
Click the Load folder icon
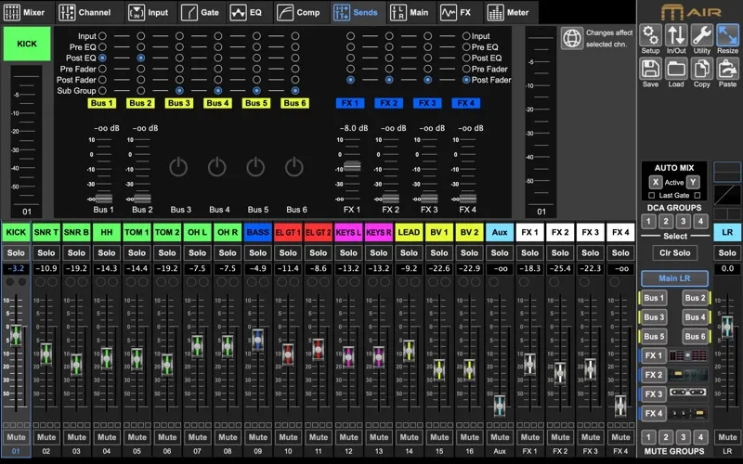tap(676, 69)
